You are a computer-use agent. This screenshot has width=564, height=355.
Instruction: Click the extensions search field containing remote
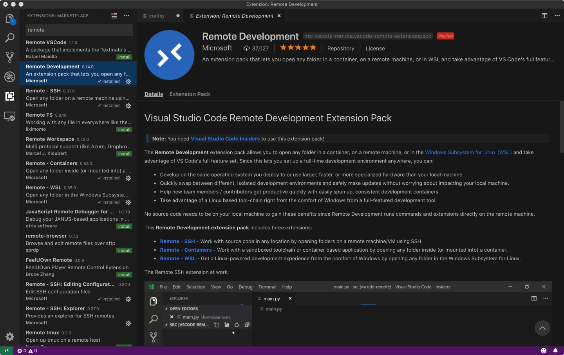pyautogui.click(x=79, y=30)
